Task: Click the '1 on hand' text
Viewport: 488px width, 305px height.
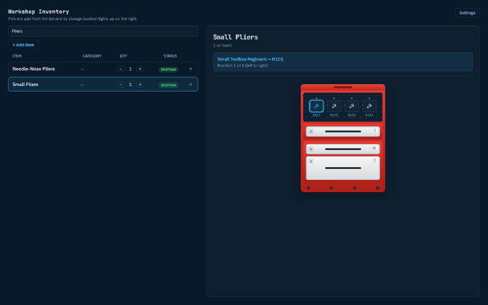Action: pos(222,45)
